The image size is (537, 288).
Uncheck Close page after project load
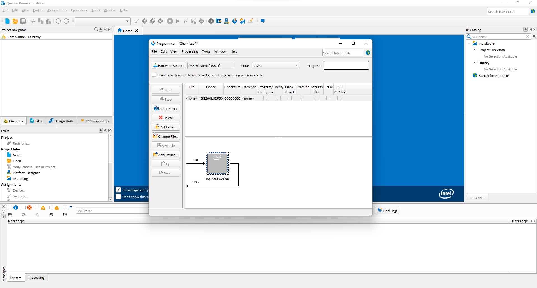118,190
